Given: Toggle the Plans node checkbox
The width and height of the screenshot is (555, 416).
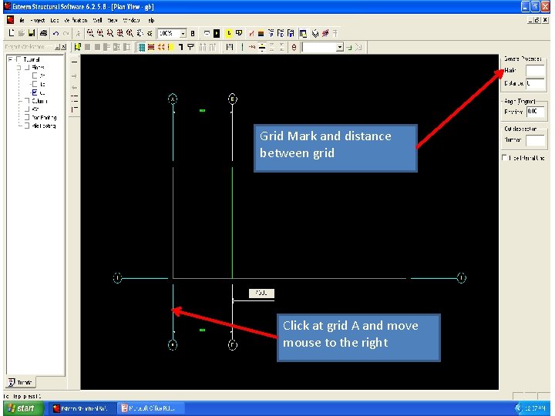Looking at the screenshot, I should 27,67.
